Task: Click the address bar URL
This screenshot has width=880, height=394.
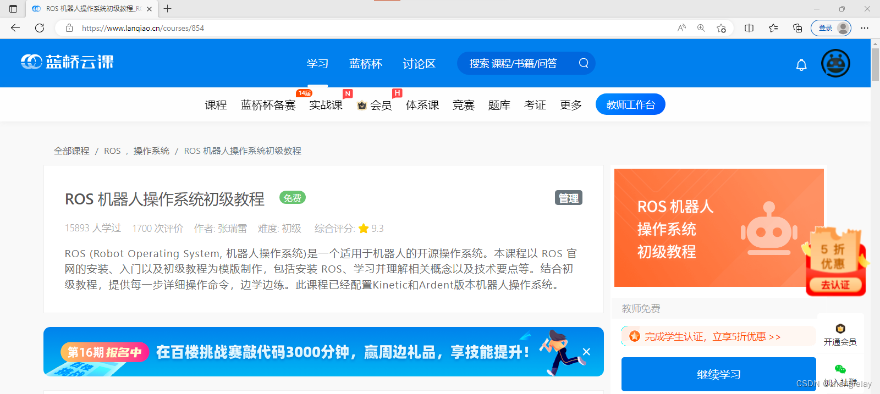Action: 143,28
